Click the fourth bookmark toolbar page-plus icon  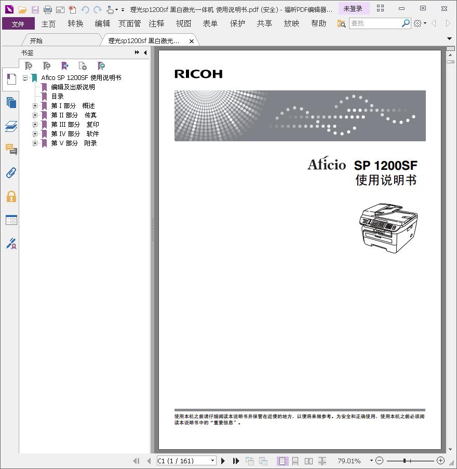click(83, 66)
